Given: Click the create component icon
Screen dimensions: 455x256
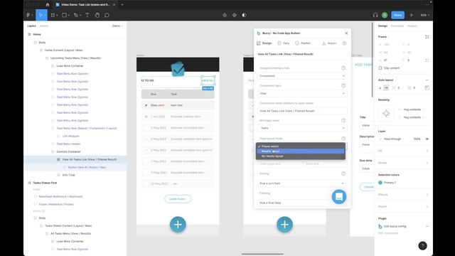Looking at the screenshot, I should 234,15.
